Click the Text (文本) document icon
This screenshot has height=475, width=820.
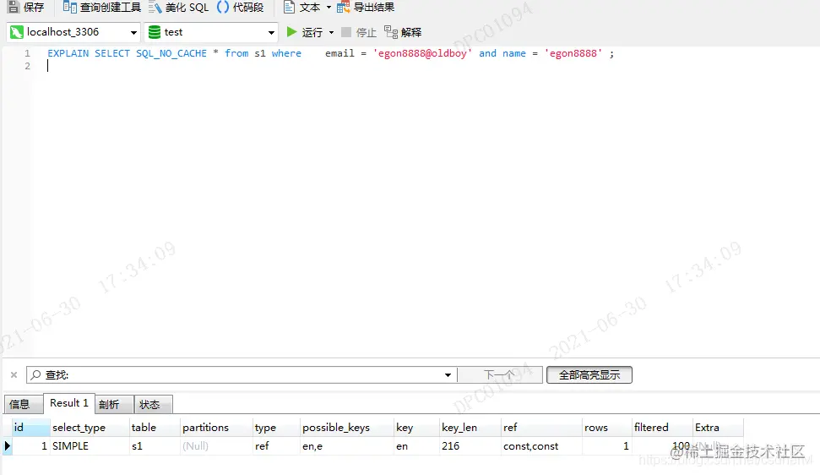(x=289, y=8)
